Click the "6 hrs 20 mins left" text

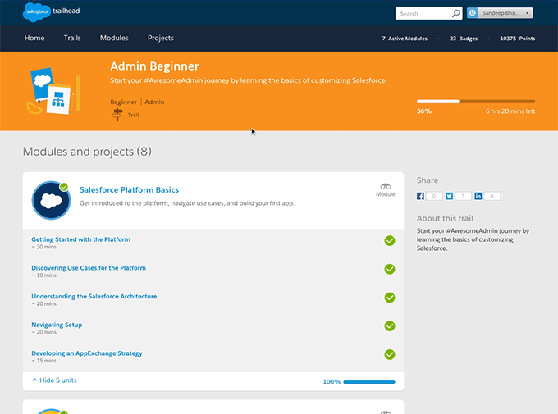tap(510, 111)
